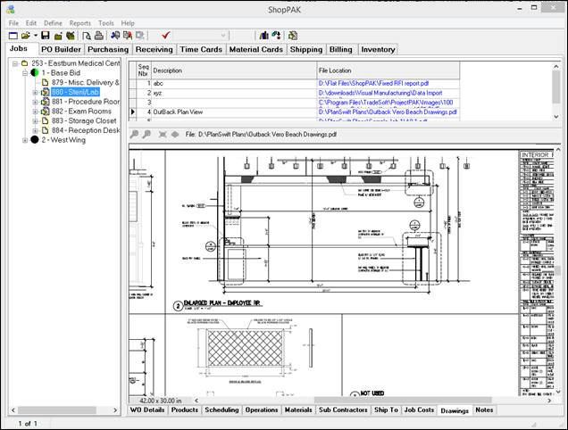Select 883 - Storage Closet in tree
This screenshot has width=568, height=430.
pyautogui.click(x=86, y=121)
